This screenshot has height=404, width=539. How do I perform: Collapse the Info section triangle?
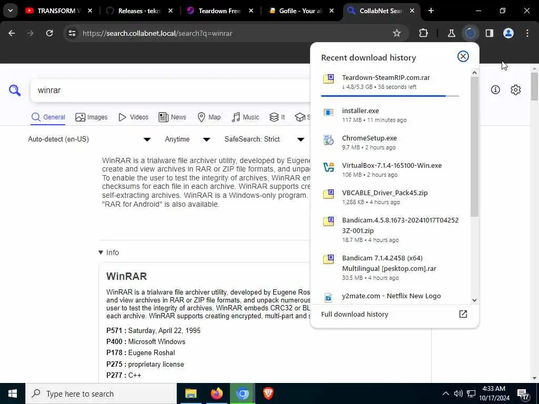click(x=101, y=252)
